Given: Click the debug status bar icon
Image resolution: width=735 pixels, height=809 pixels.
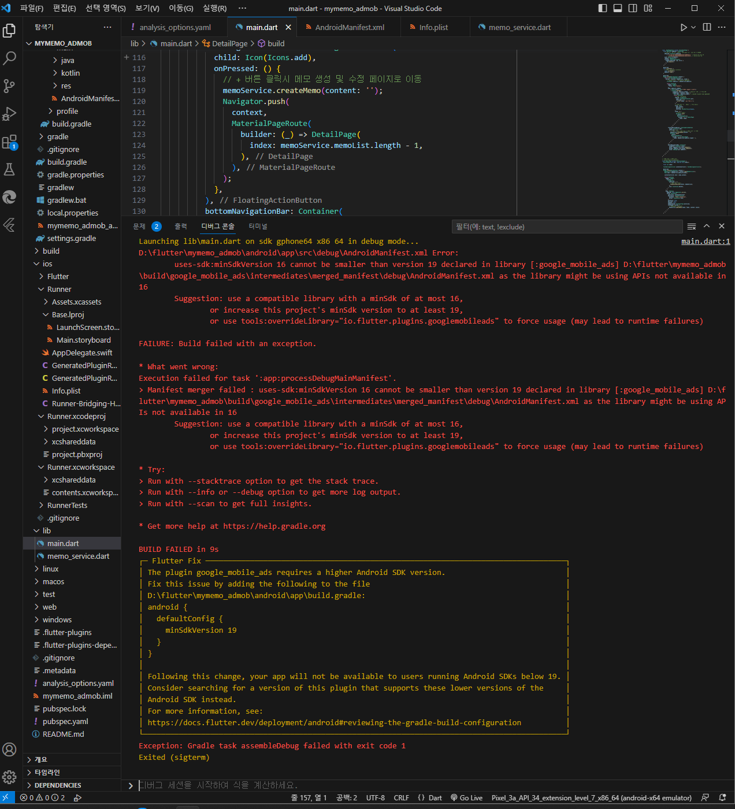Looking at the screenshot, I should (77, 797).
